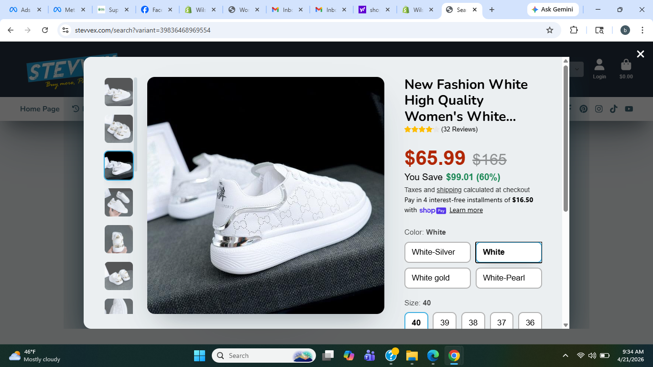Select the fourth thumbnail of held shoes
The width and height of the screenshot is (653, 367).
(119, 202)
